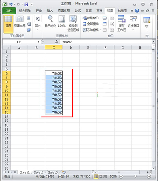Click the Split window icon beside 新建窗口
158x181 pixels.
pyautogui.click(x=105, y=18)
